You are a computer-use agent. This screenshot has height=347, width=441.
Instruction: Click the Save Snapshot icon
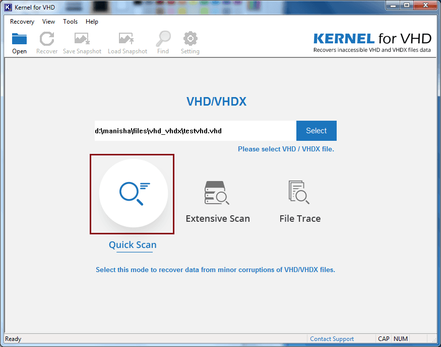[x=82, y=39]
